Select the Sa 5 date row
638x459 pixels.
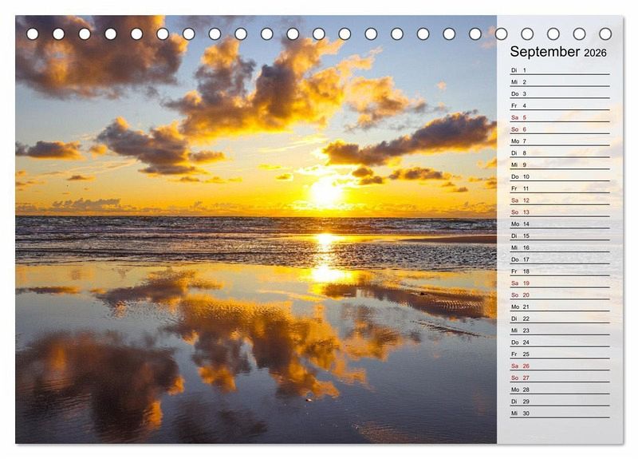[559, 117]
